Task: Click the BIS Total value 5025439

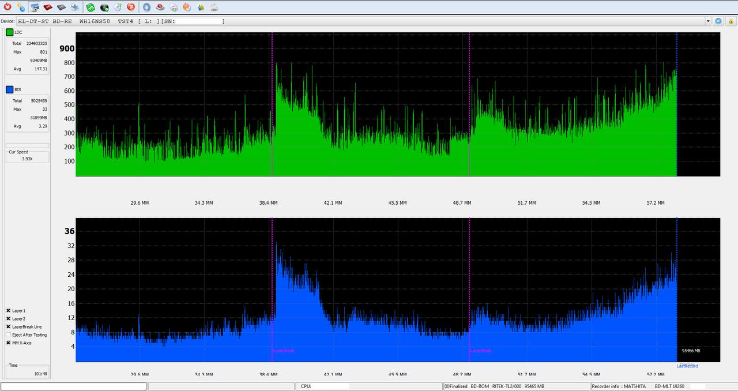Action: click(x=39, y=100)
